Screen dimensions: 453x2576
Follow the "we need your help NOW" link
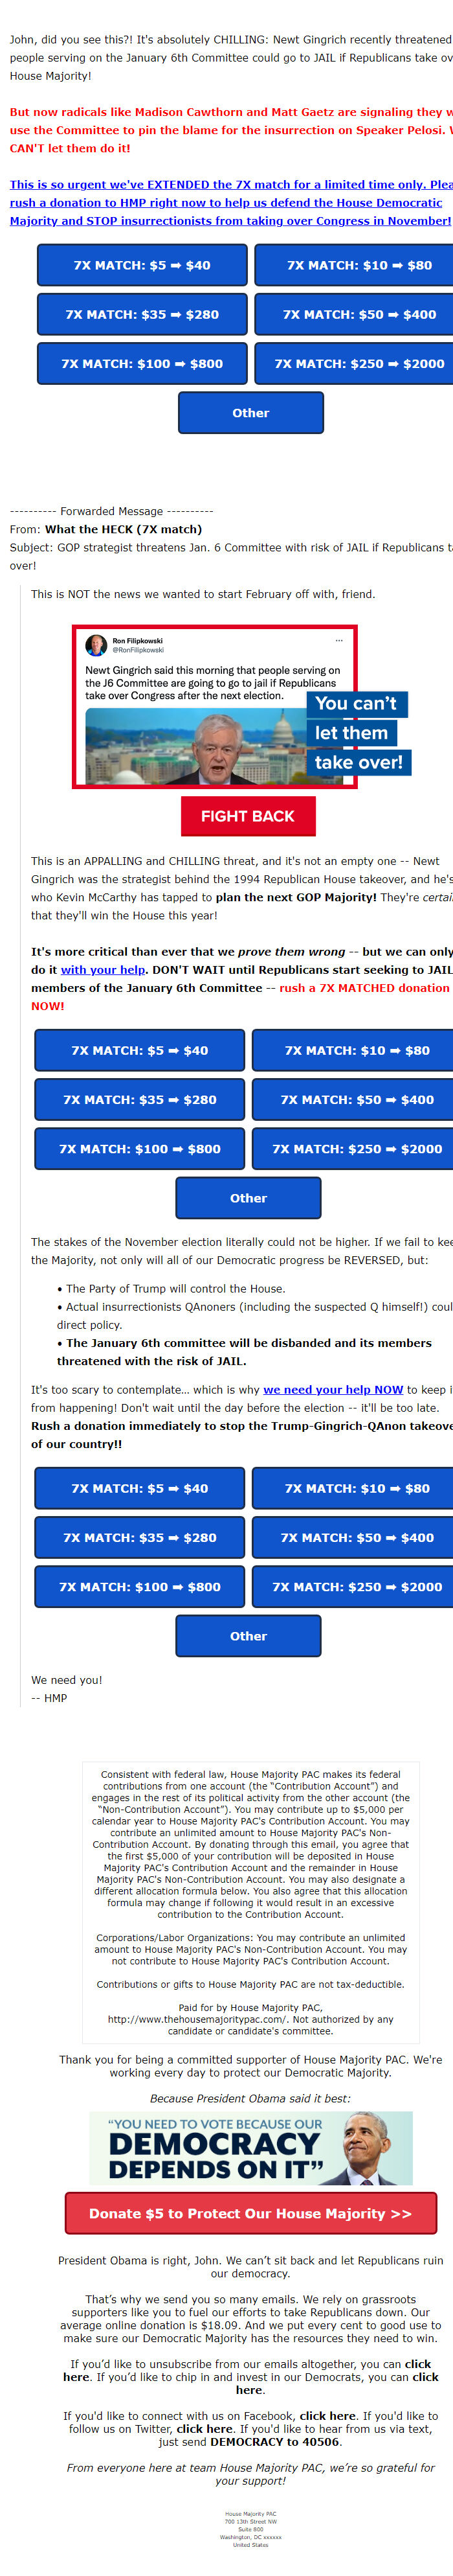coord(333,1390)
